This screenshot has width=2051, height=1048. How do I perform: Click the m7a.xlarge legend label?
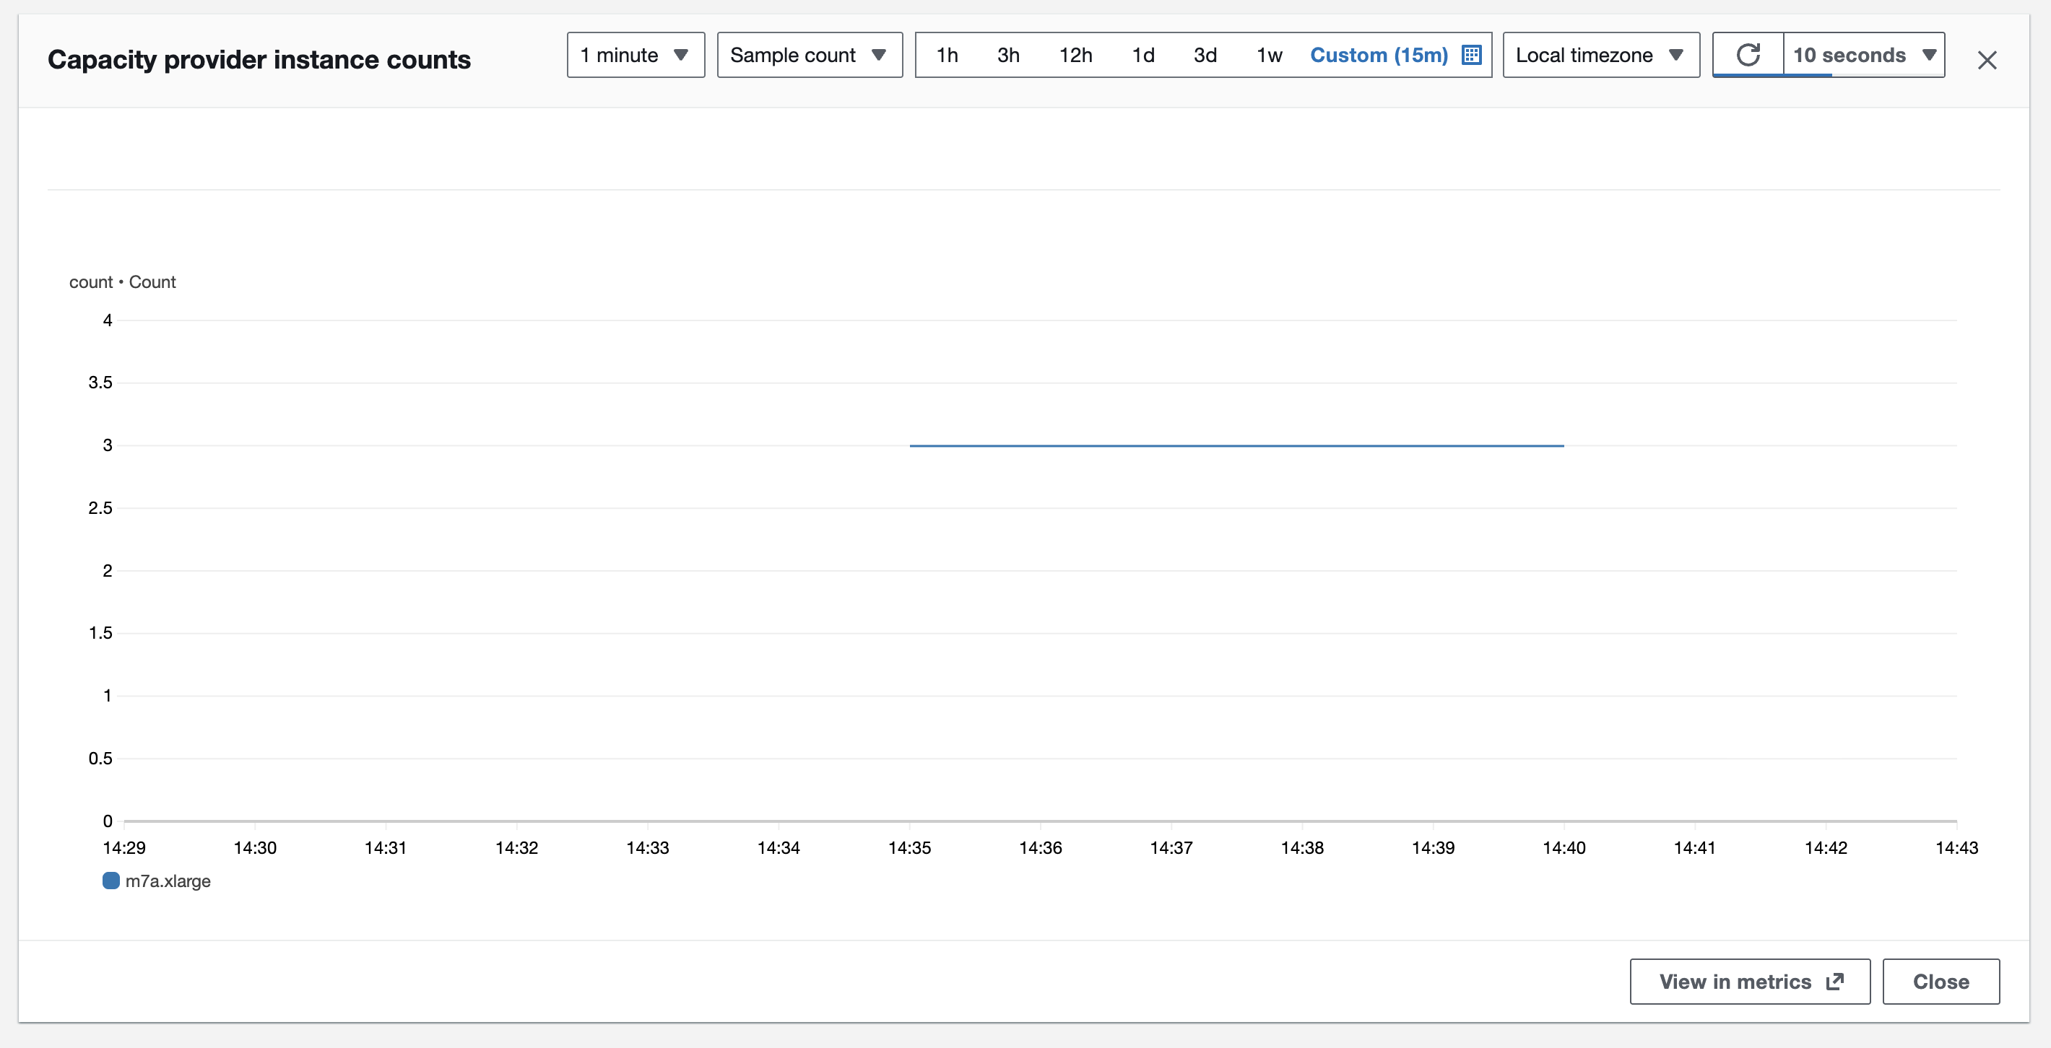pyautogui.click(x=168, y=881)
